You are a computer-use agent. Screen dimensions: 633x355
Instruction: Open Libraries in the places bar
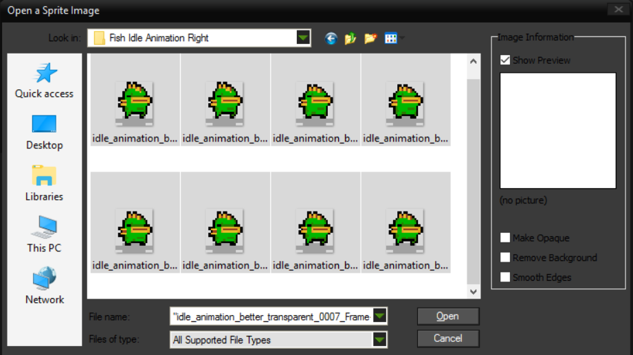tap(45, 183)
